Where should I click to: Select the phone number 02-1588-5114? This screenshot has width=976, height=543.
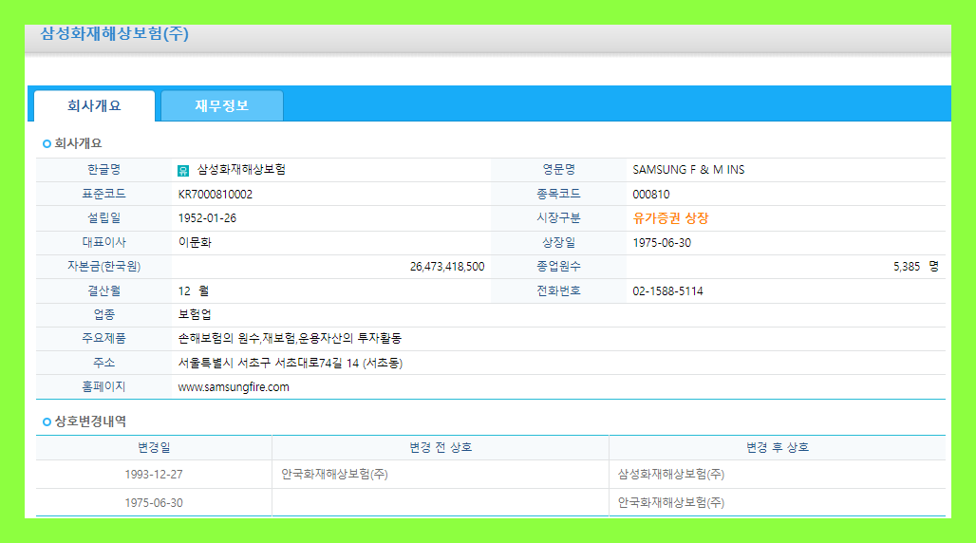pos(667,291)
